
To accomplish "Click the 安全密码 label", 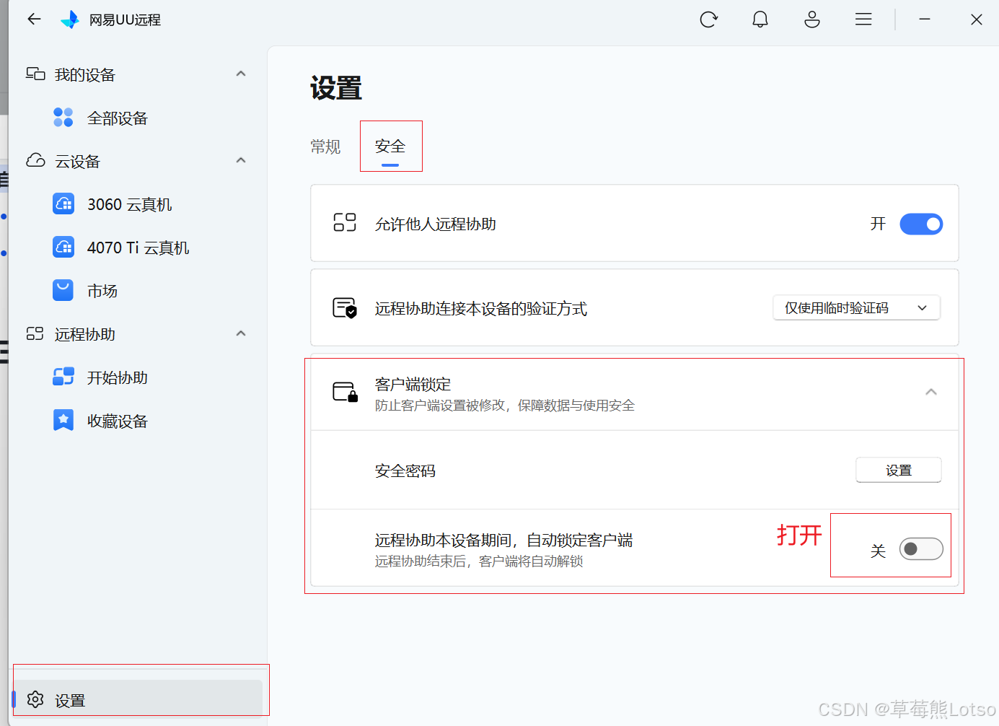I will (x=405, y=471).
